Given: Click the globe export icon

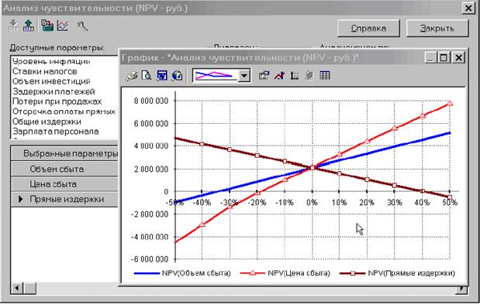Looking at the screenshot, I should pos(178,76).
